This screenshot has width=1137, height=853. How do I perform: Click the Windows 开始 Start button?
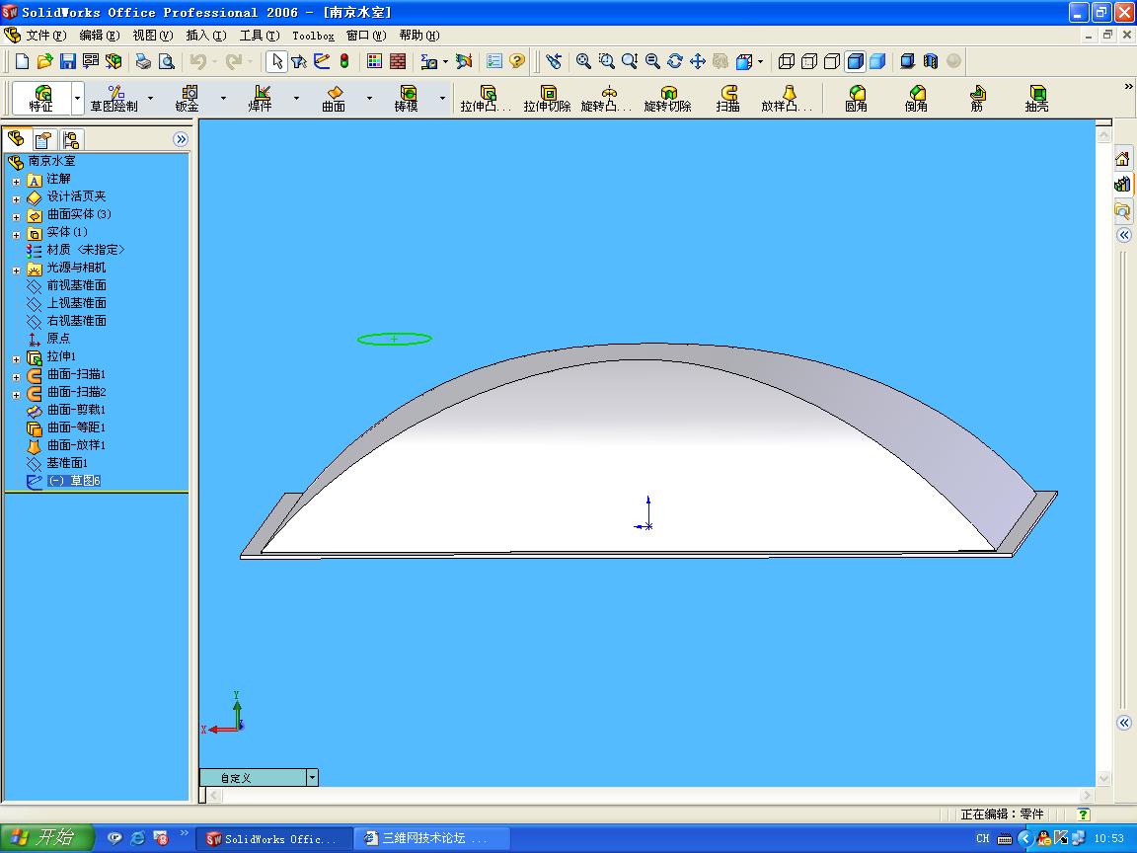coord(47,838)
